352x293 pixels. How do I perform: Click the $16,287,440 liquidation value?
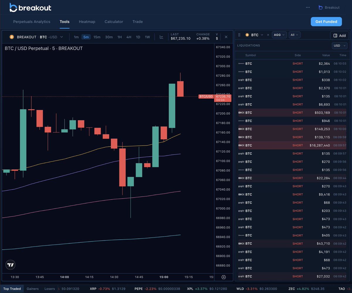320,145
